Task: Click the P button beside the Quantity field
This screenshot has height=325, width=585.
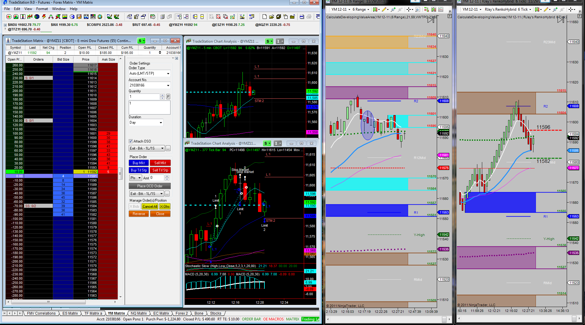Action: coord(168,97)
